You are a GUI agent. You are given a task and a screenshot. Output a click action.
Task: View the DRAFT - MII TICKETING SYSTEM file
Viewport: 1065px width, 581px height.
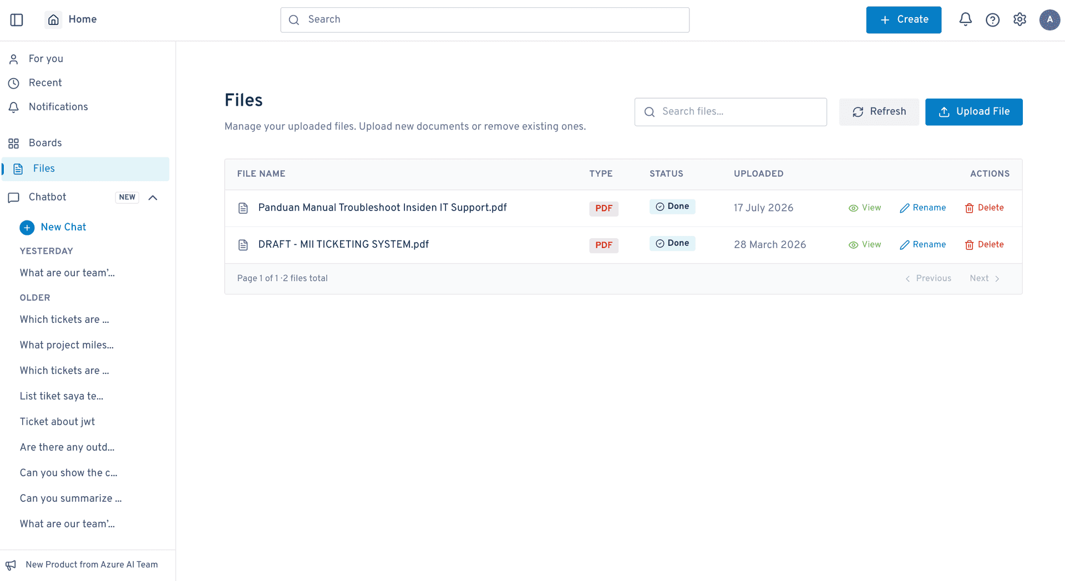pos(865,245)
